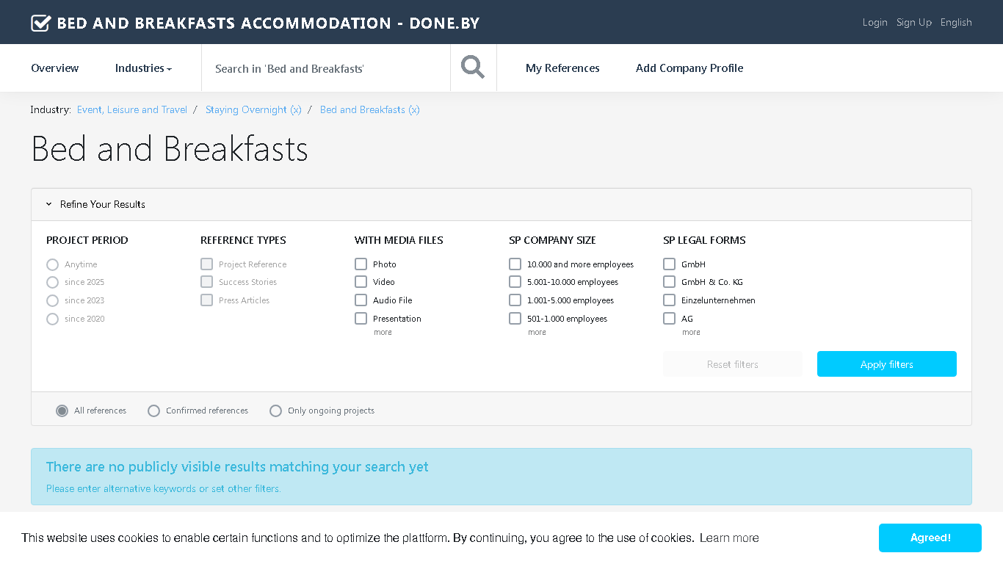Click the alternative keywords hint text
The width and height of the screenshot is (1003, 564).
pos(164,489)
